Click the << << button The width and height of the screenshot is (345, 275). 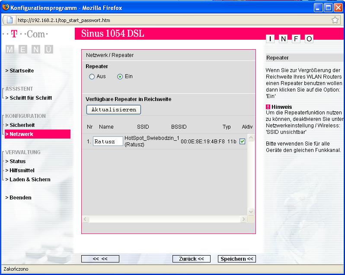coord(100,259)
